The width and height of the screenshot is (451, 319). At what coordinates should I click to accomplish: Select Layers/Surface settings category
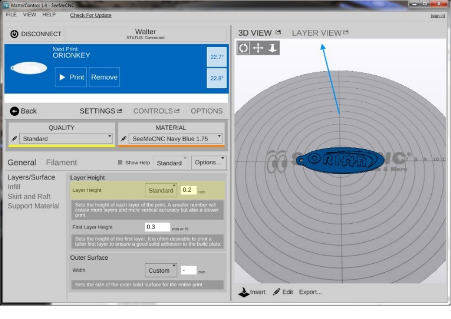31,177
